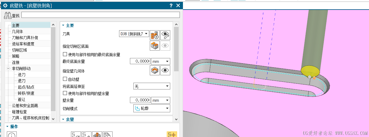The image size is (369, 137).
Task: Select 连接 in the tree
Action: pyautogui.click(x=16, y=63)
